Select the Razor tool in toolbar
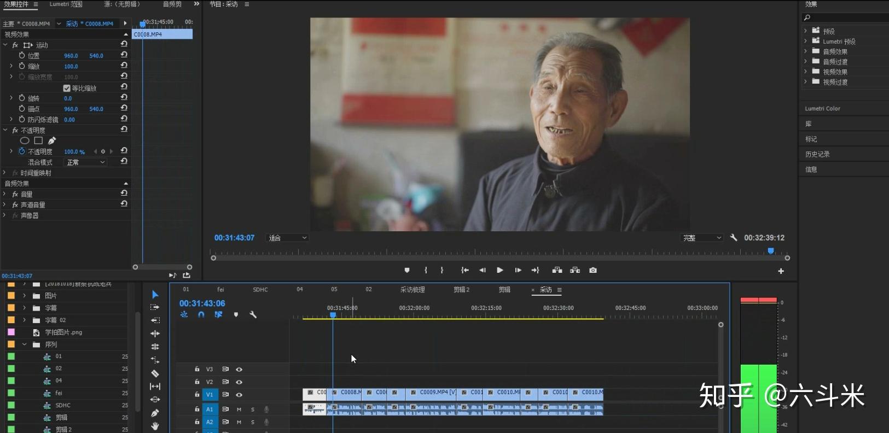The image size is (889, 433). [155, 373]
